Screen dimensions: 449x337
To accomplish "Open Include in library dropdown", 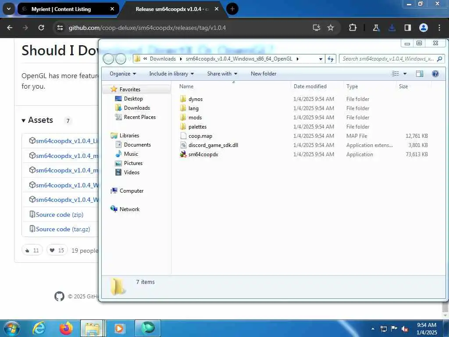I will click(171, 74).
